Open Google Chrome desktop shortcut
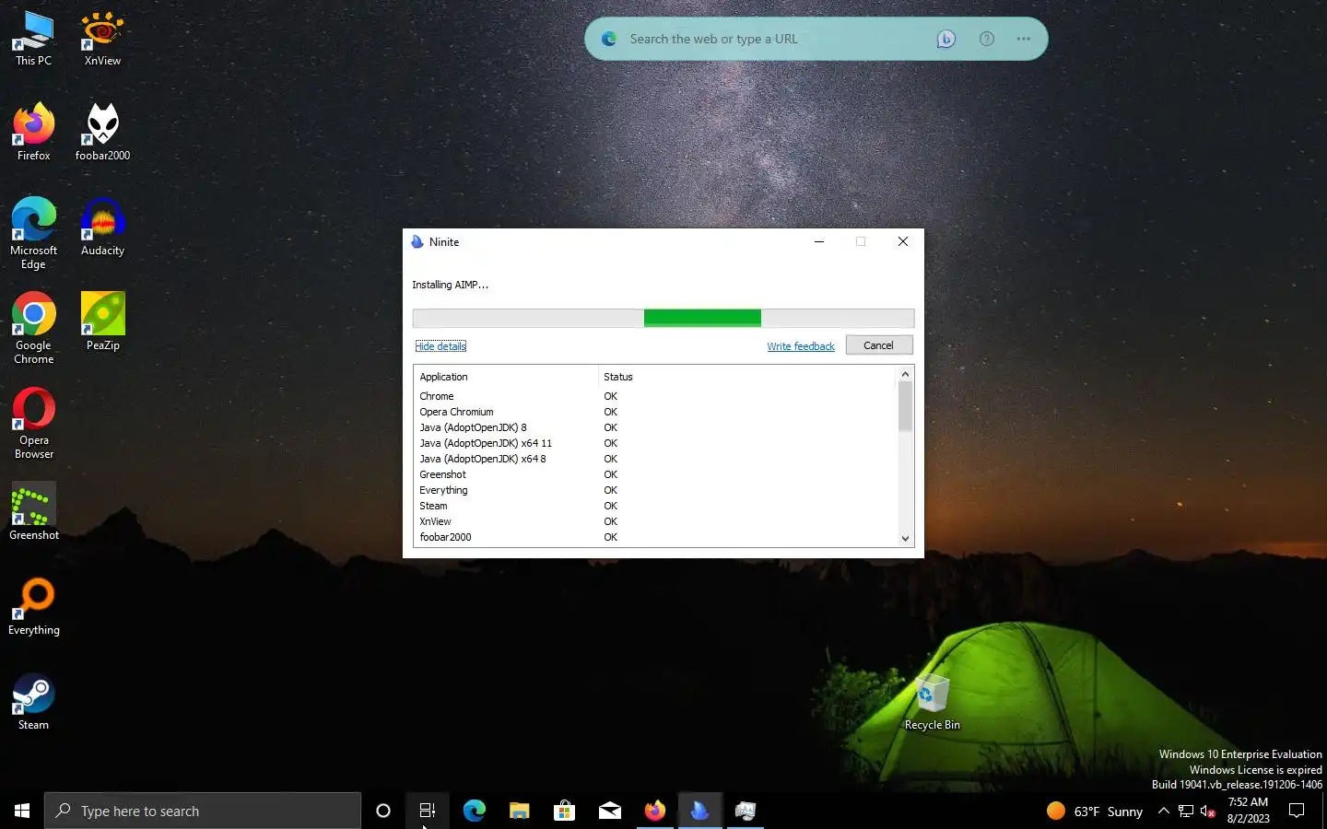This screenshot has height=829, width=1327. [x=33, y=329]
